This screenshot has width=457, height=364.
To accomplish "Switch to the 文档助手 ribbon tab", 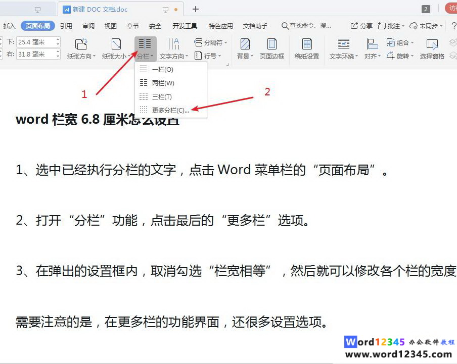I will tap(255, 26).
